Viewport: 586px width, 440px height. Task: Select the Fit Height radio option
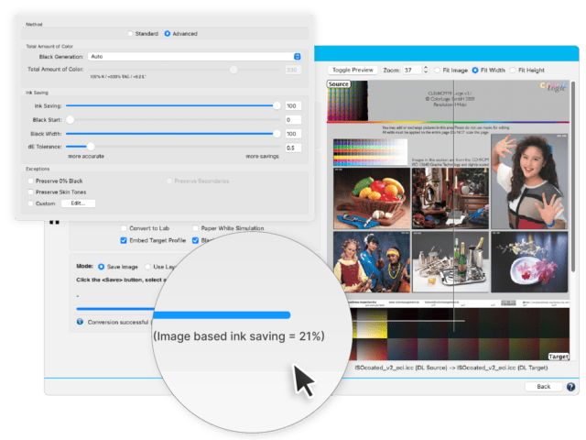pos(513,70)
